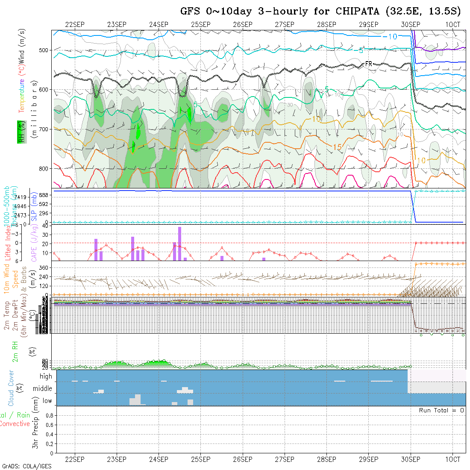Click the 30SEP date label on bottom axis
This screenshot has width=470, height=470.
[x=410, y=459]
